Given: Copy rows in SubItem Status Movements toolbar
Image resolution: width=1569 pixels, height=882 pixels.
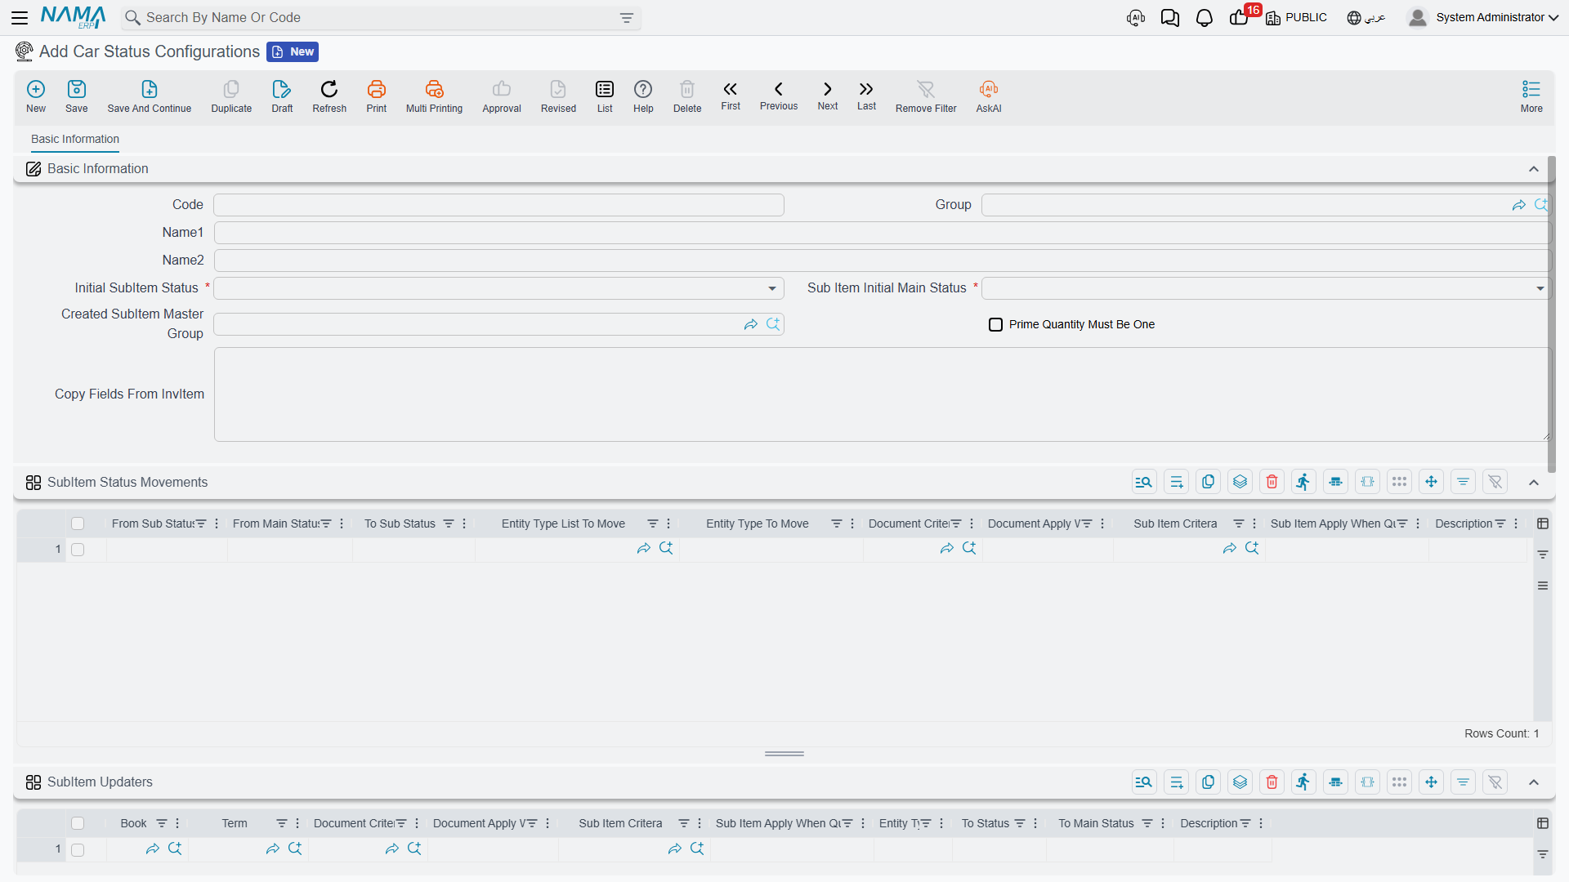Looking at the screenshot, I should (x=1208, y=482).
